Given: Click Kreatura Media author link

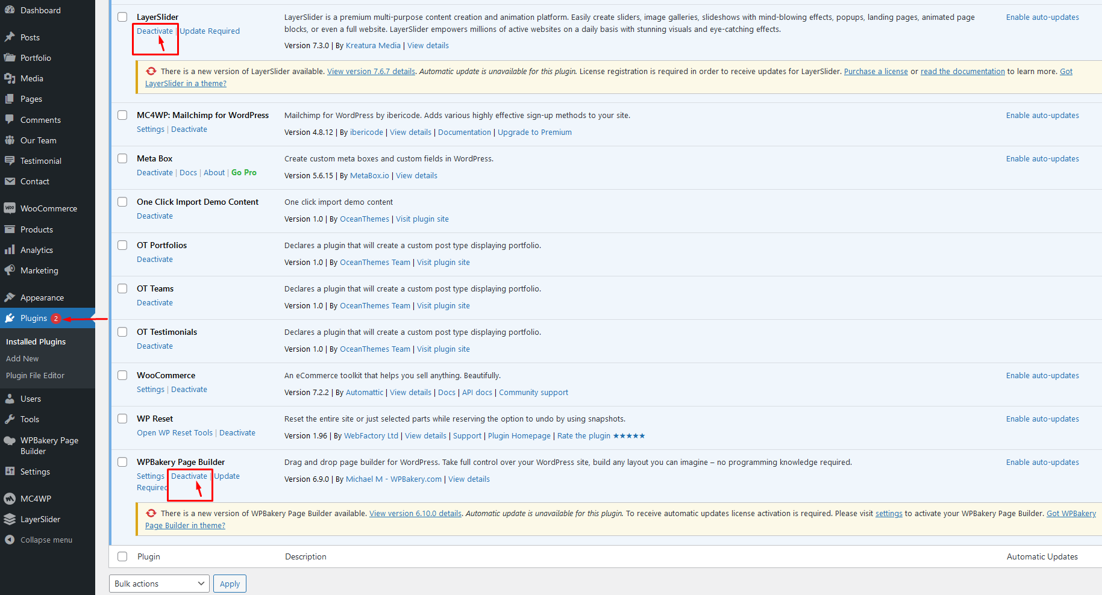Looking at the screenshot, I should (x=373, y=45).
